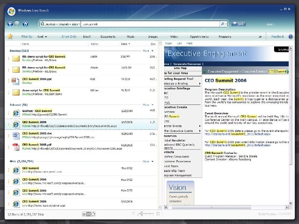Click green right arrow in breadcrumb bar
Viewport: 299px width, 224px height.
(x=288, y=72)
